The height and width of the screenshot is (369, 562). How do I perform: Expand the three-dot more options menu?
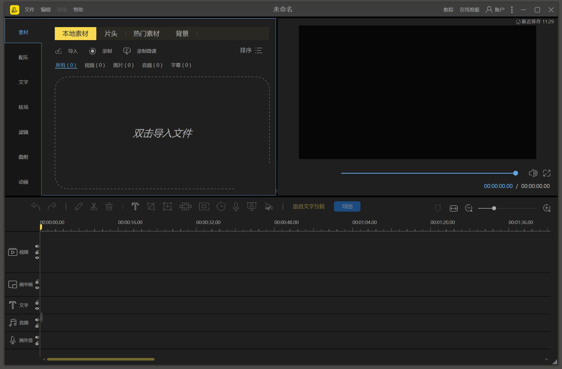coord(512,10)
